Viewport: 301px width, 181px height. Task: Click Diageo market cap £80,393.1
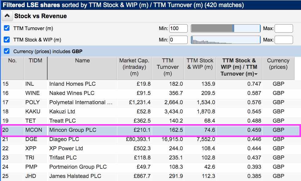[138, 139]
